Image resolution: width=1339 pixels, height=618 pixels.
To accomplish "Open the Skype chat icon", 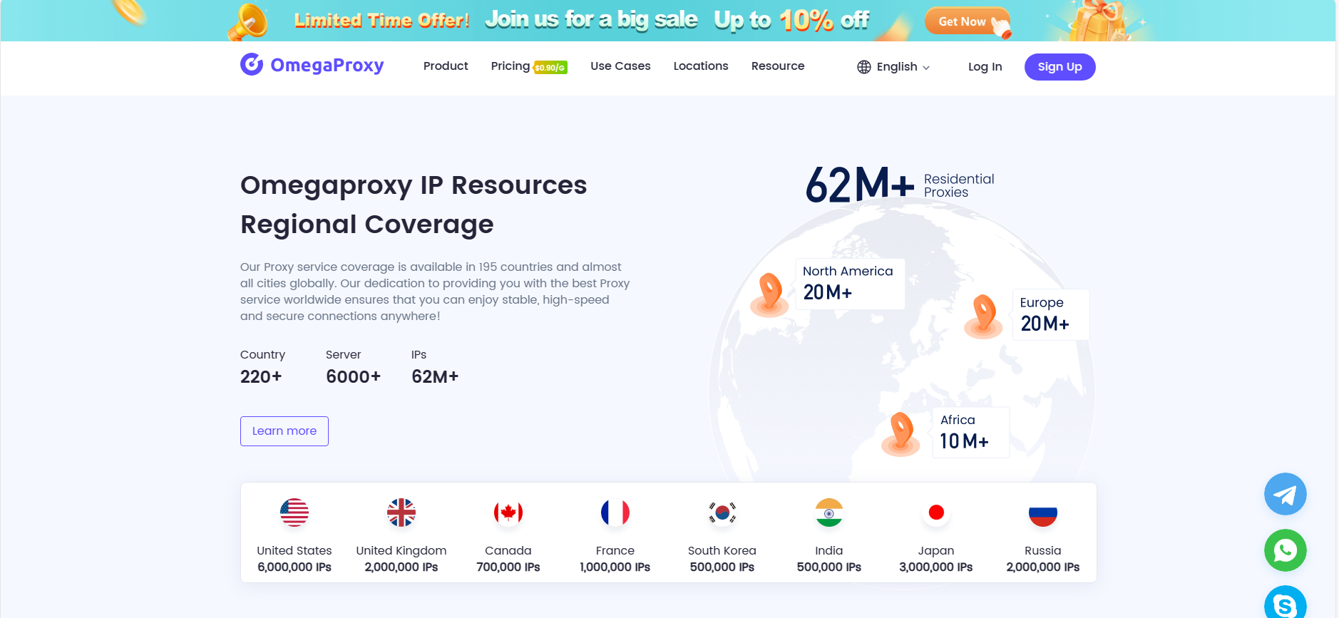I will 1285,603.
